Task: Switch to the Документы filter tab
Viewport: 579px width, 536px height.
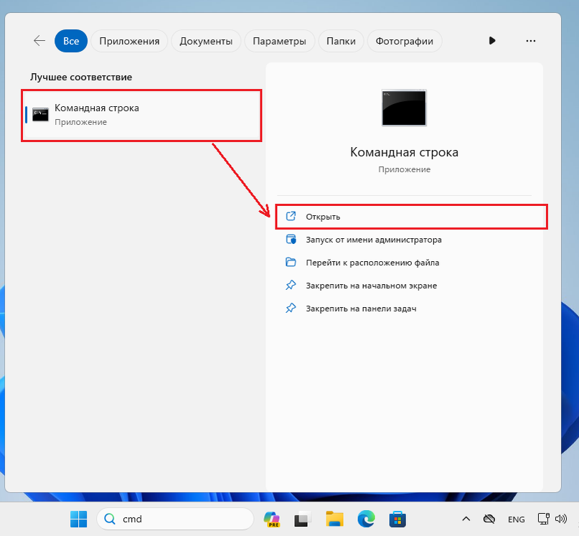Action: pos(206,41)
